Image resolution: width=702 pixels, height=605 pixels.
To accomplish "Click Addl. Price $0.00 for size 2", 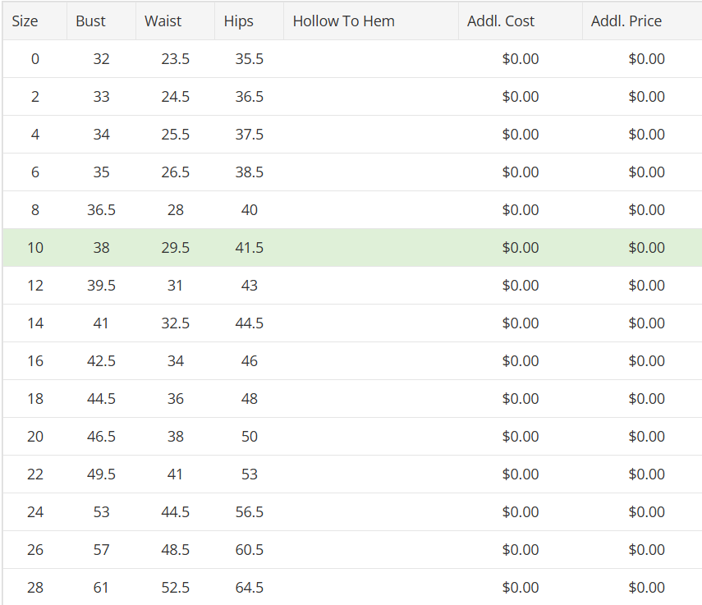I will click(x=646, y=97).
